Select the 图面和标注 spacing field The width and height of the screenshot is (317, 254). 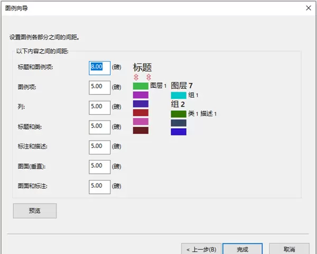[x=99, y=186]
